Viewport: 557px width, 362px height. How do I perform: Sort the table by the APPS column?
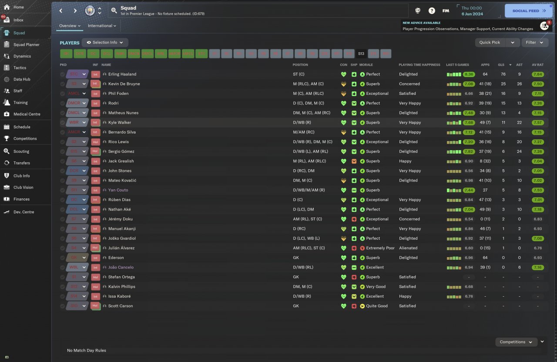(x=485, y=65)
